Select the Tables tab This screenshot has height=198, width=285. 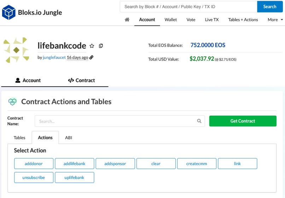click(x=19, y=138)
